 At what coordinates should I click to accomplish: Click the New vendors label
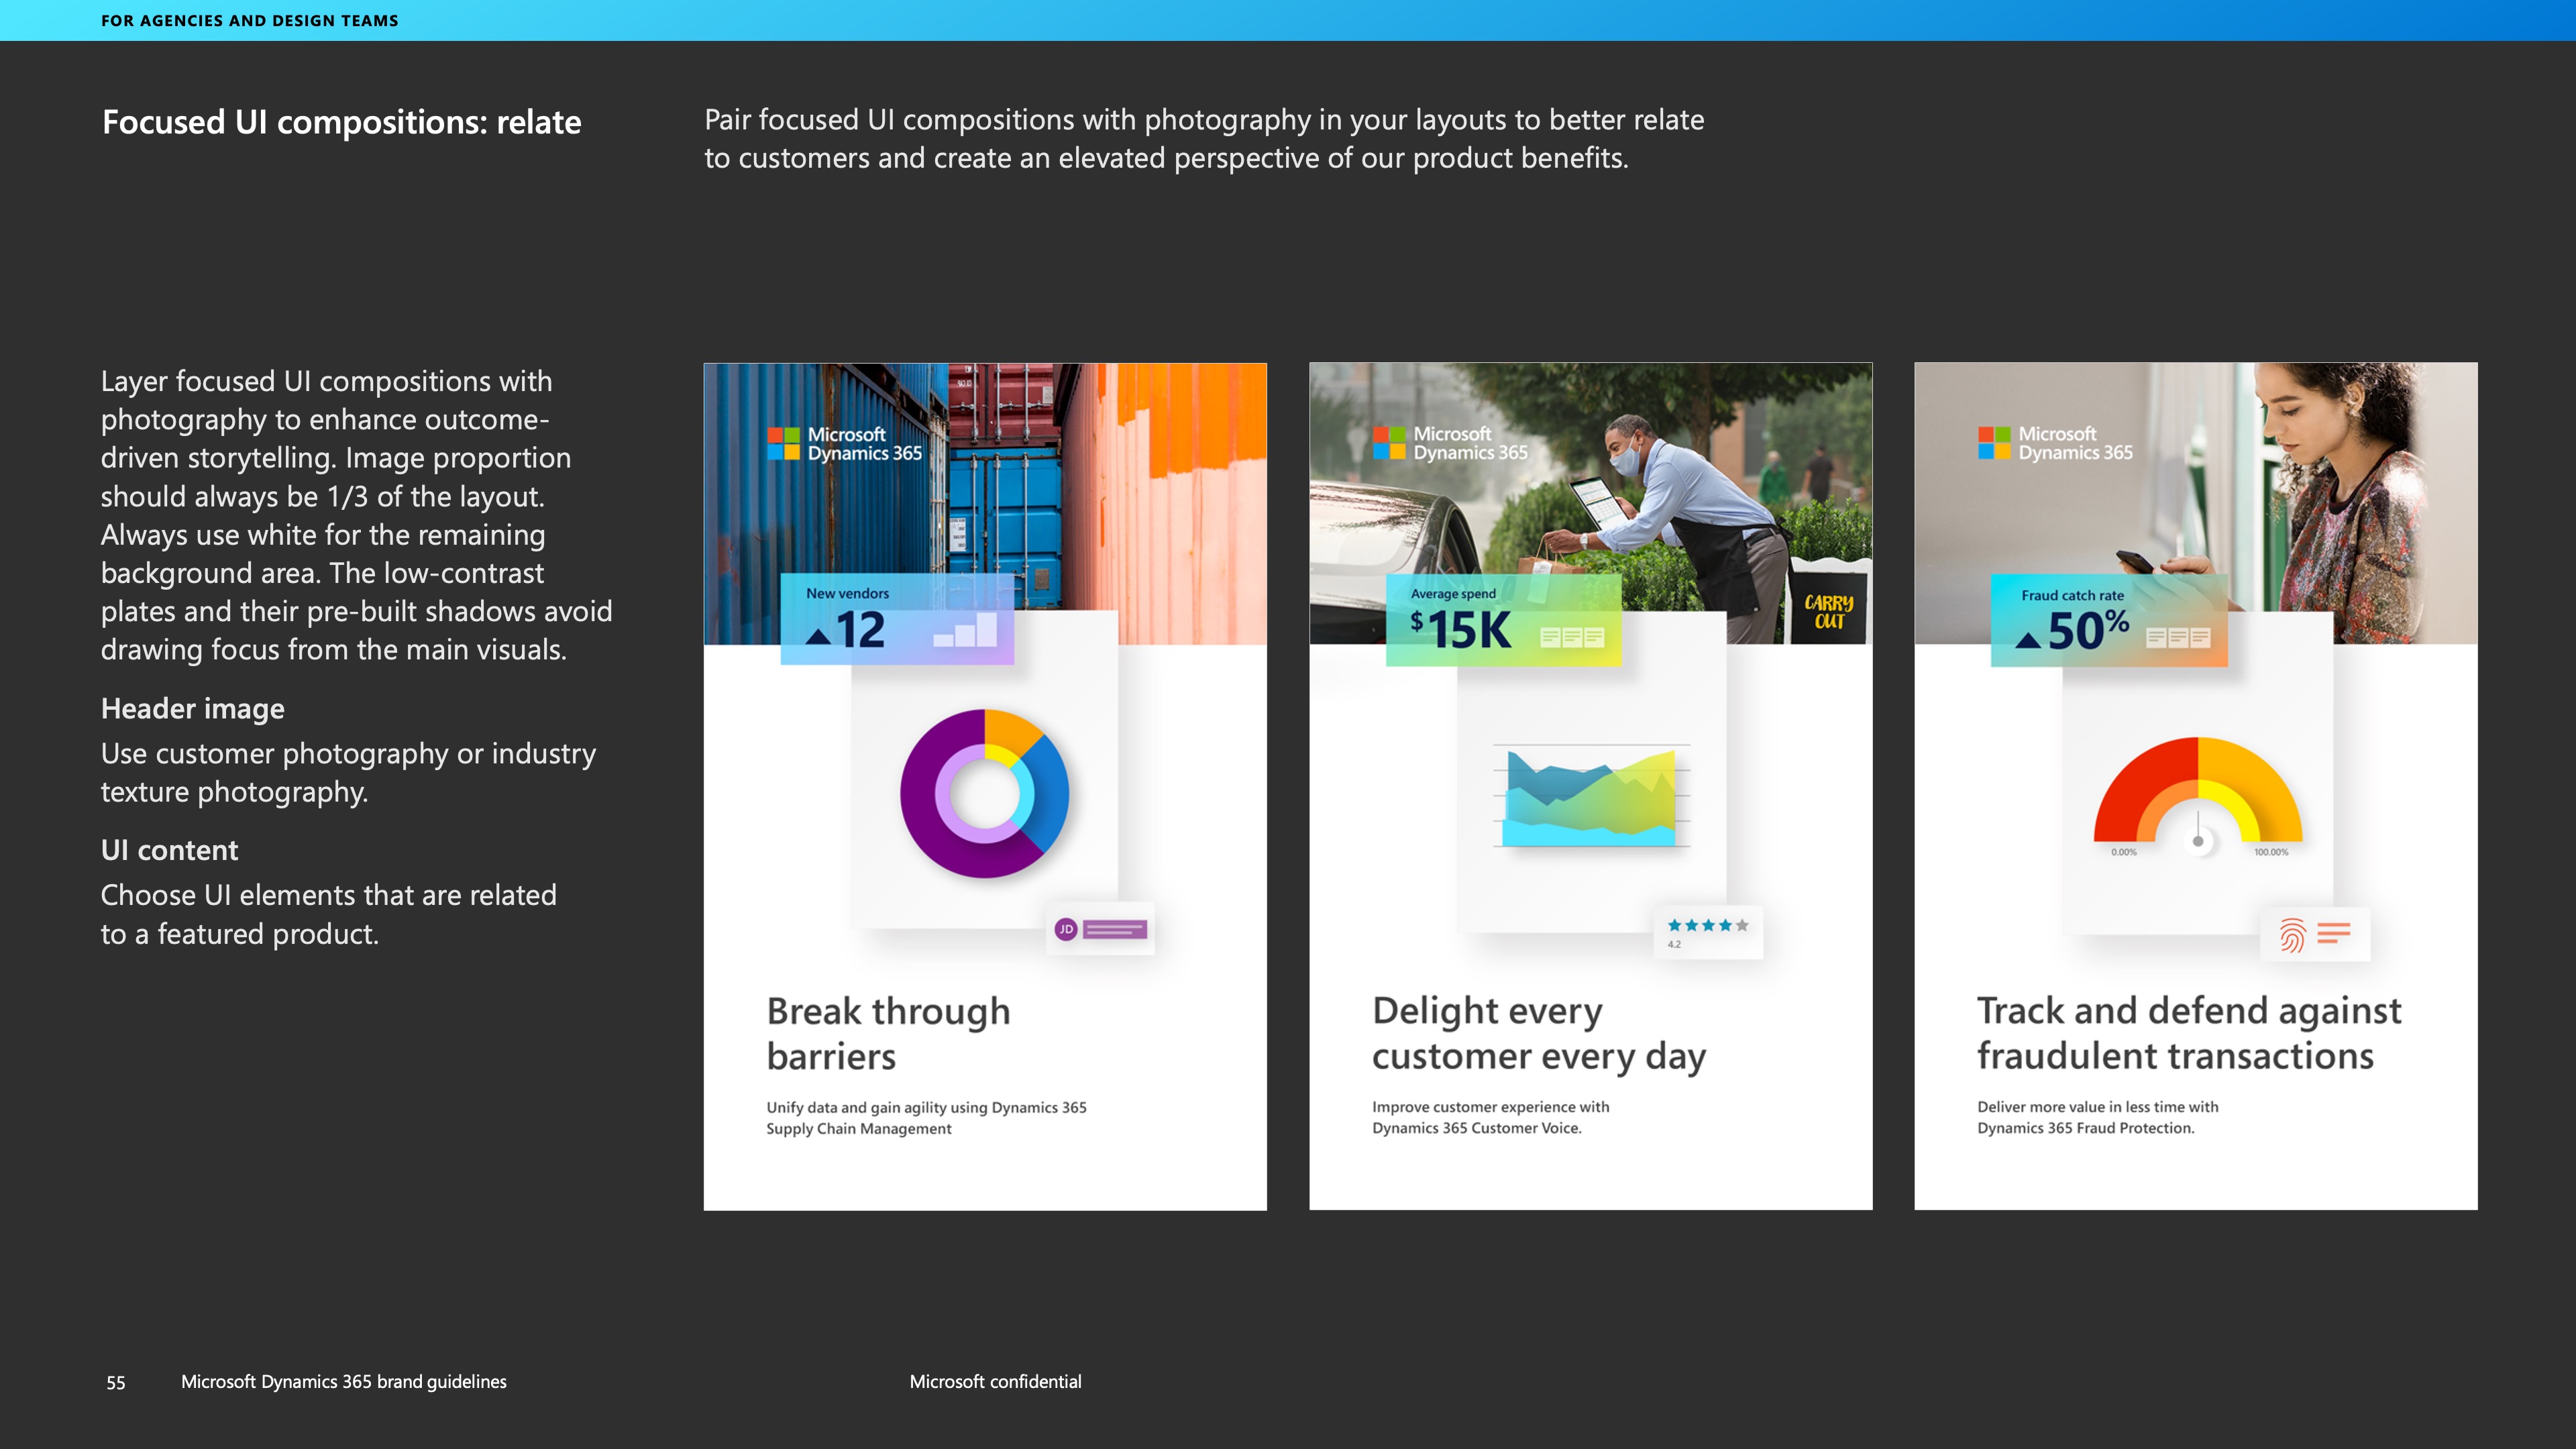(847, 593)
